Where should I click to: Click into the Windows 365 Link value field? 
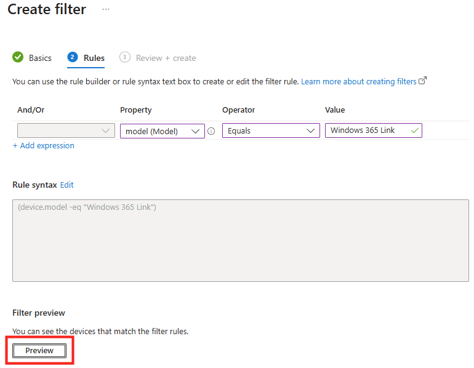click(x=366, y=130)
